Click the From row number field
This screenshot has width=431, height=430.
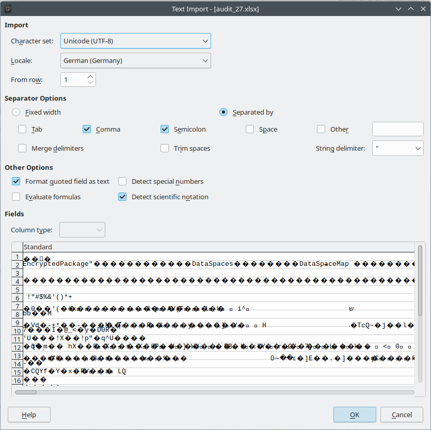(74, 79)
